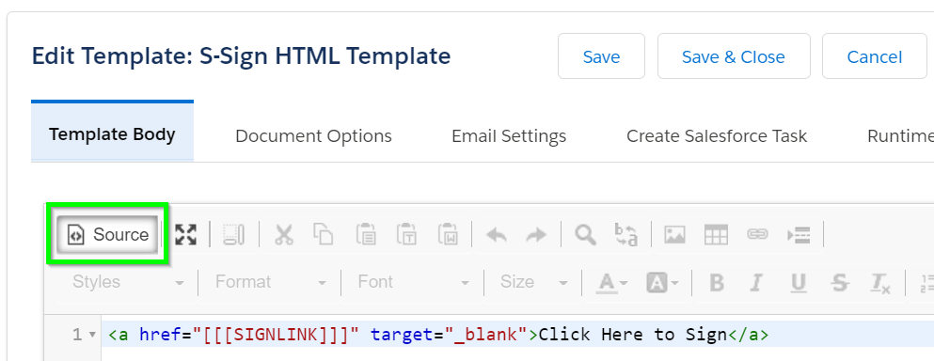Image resolution: width=934 pixels, height=361 pixels.
Task: Click the Paste from Word icon
Action: (447, 235)
